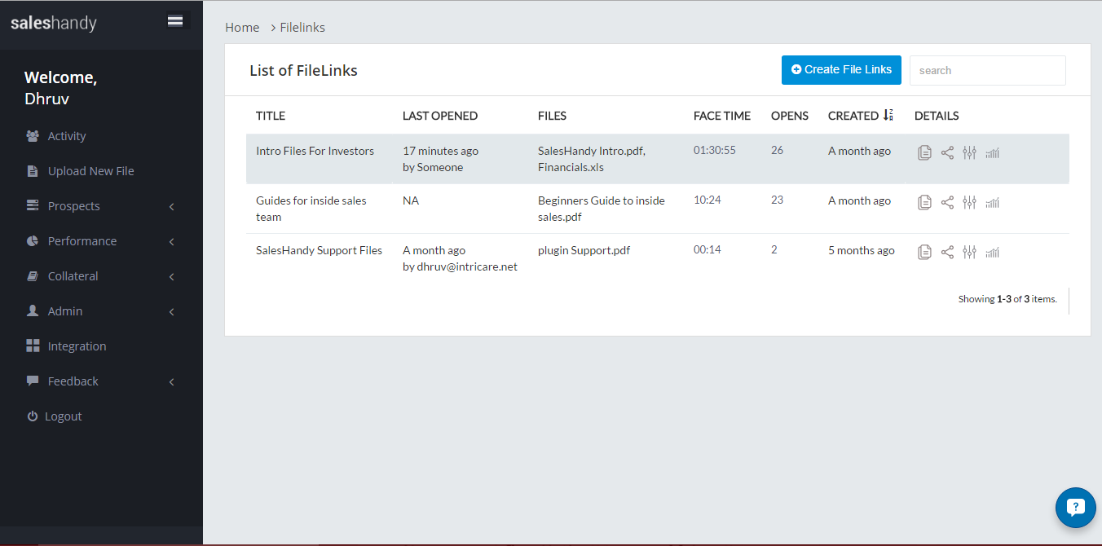Click the Collateral book icon
The image size is (1102, 546).
click(x=33, y=276)
